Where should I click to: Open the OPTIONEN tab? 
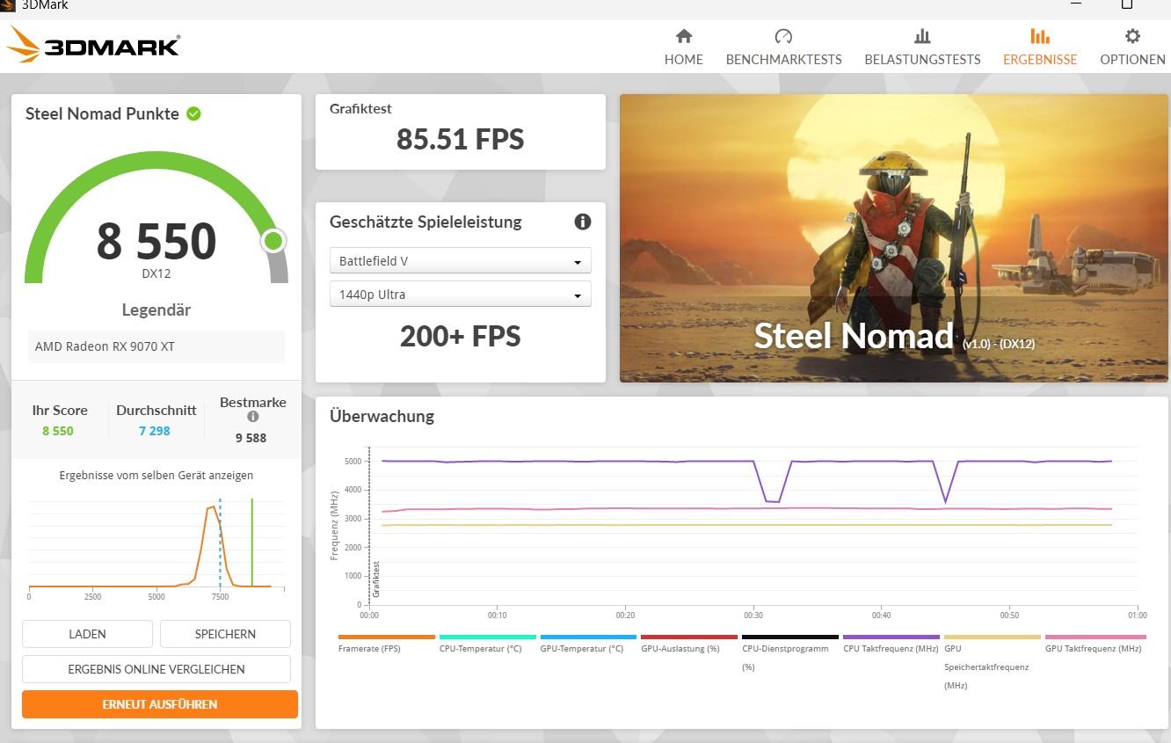coord(1132,47)
